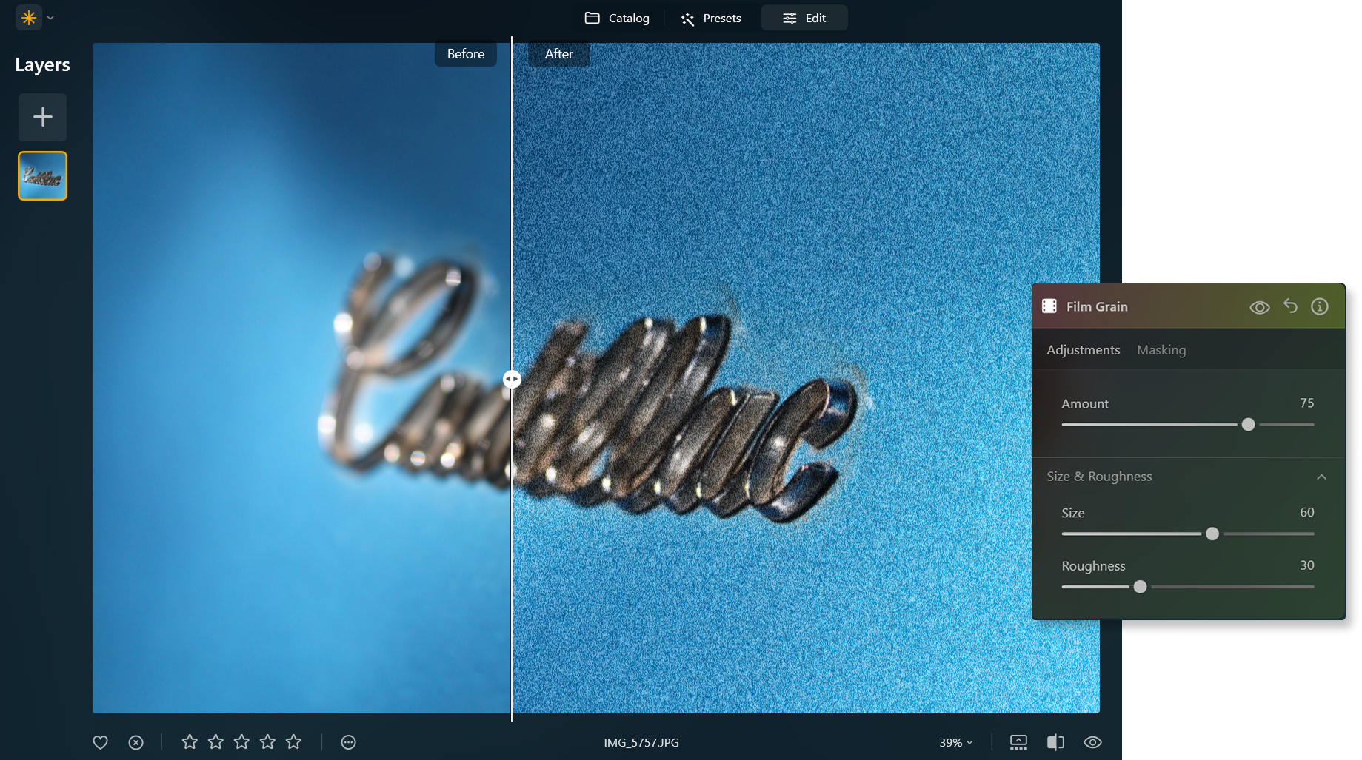1362x760 pixels.
Task: Switch to the Presets tab
Action: pos(711,18)
